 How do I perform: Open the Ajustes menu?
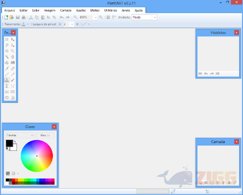point(81,10)
